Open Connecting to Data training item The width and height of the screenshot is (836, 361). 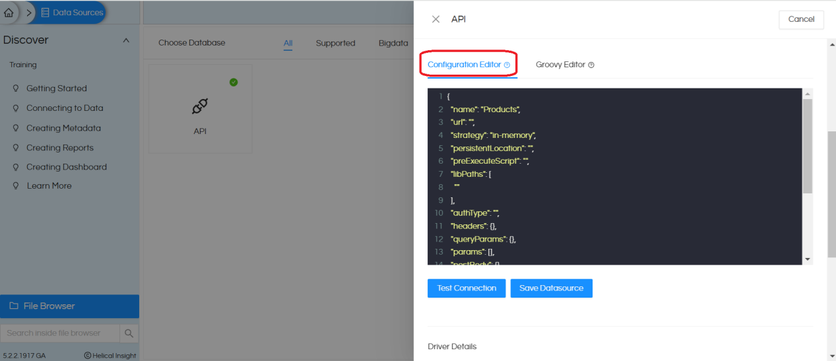65,108
